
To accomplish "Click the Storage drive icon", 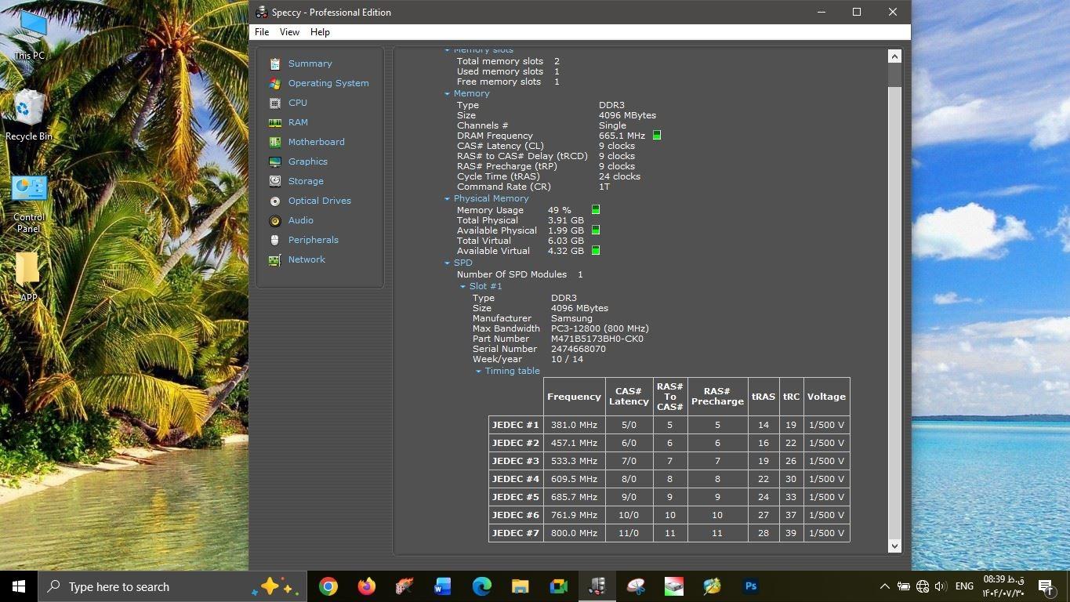I will tap(274, 181).
